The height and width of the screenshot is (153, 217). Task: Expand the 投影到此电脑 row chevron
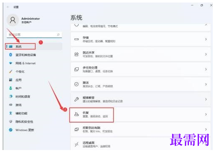(206, 129)
